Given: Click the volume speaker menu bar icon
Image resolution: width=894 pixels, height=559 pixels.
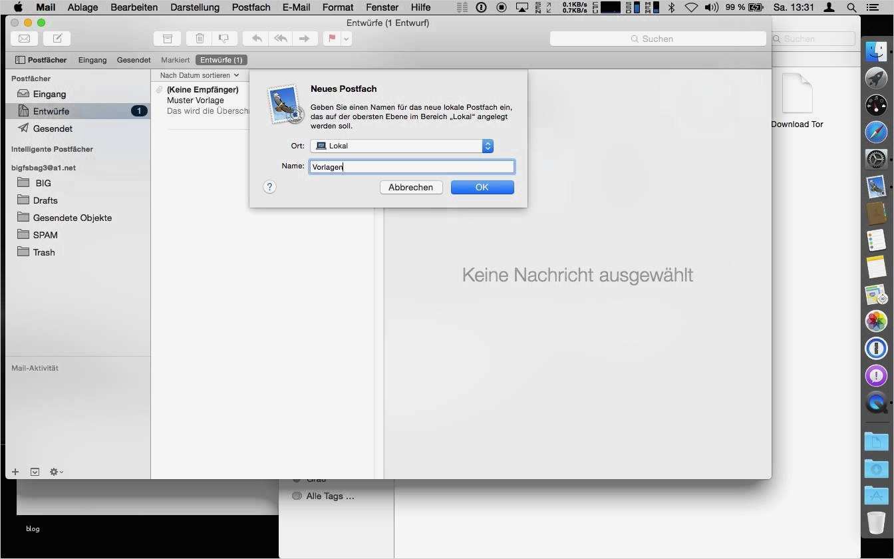Looking at the screenshot, I should point(711,7).
